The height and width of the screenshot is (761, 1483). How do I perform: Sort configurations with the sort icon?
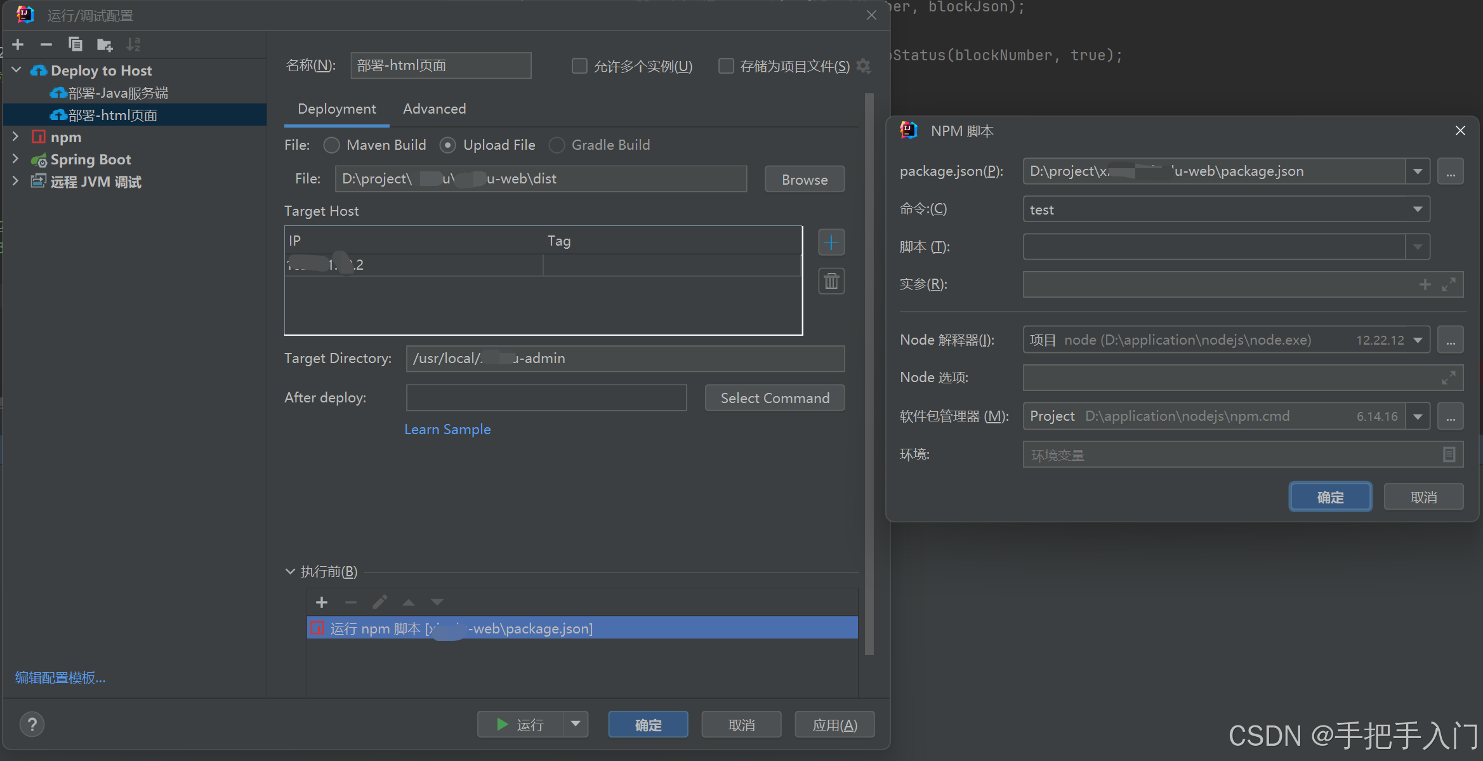pos(133,44)
